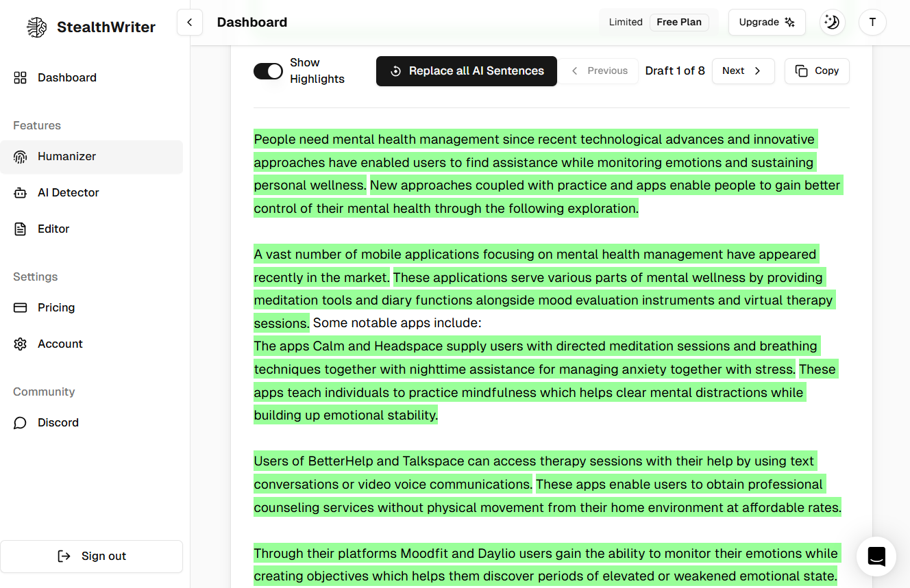Click the Pricing card icon
This screenshot has width=910, height=588.
tap(21, 308)
